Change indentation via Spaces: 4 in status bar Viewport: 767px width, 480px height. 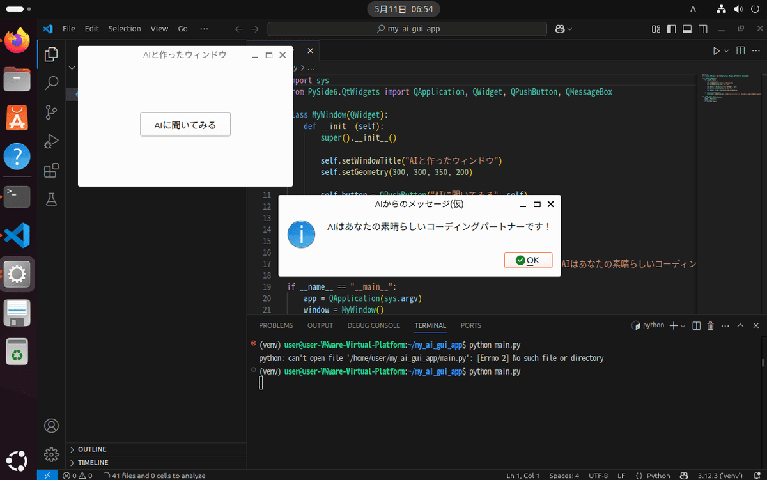pos(564,476)
